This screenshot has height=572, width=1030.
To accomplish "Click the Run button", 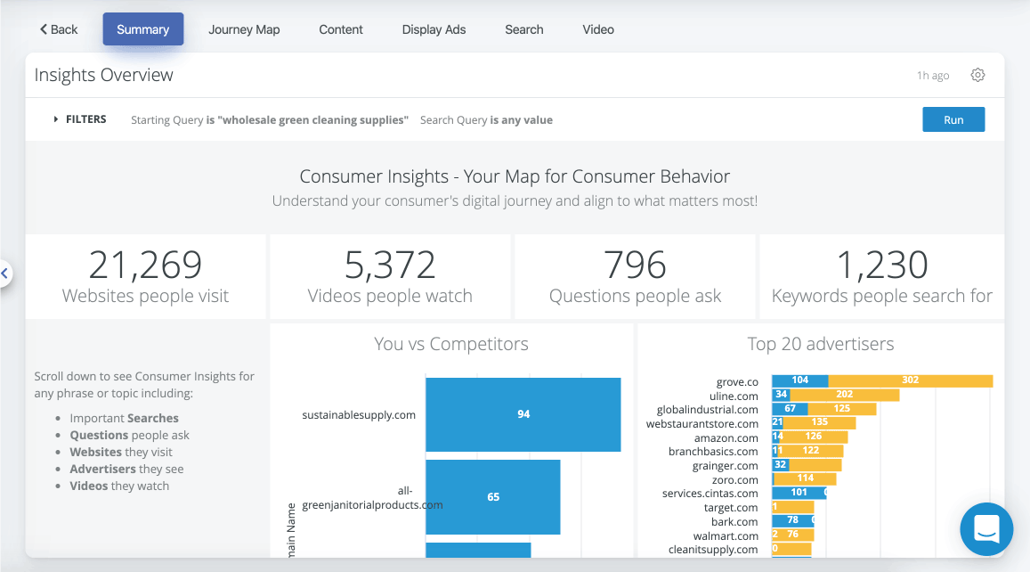I will (953, 119).
